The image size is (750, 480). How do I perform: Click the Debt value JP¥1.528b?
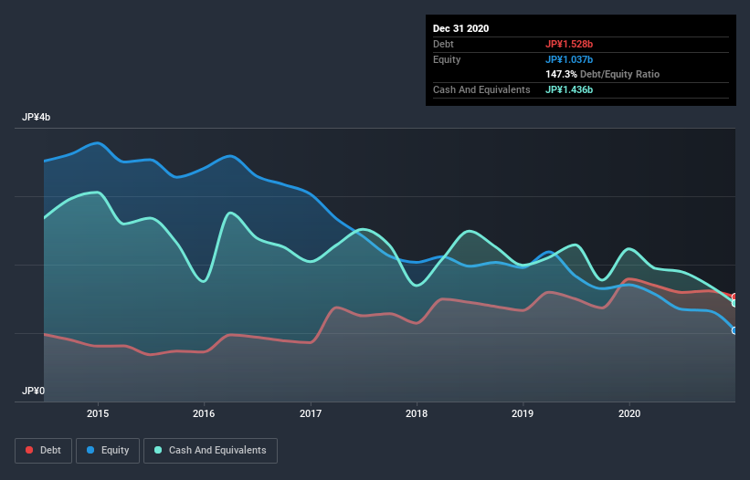point(569,44)
